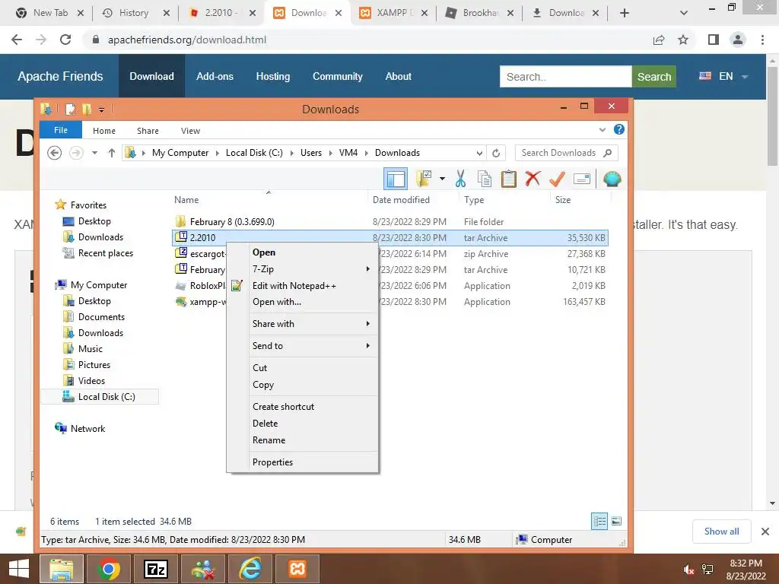
Task: Sort files by Size column header
Action: click(x=563, y=200)
